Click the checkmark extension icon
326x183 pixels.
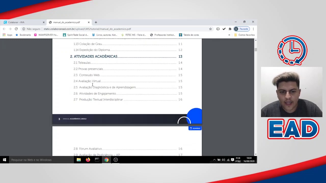point(224,29)
